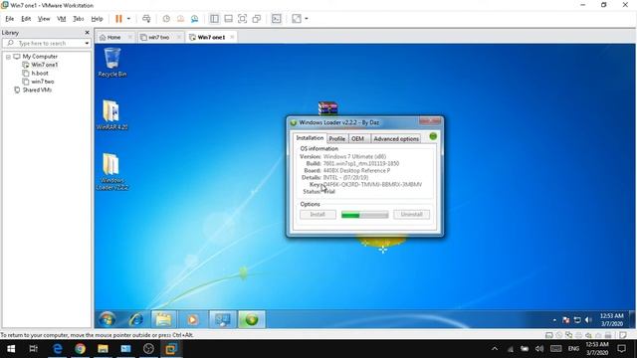Open the ENG language indicator on host
This screenshot has width=637, height=358.
pos(573,349)
